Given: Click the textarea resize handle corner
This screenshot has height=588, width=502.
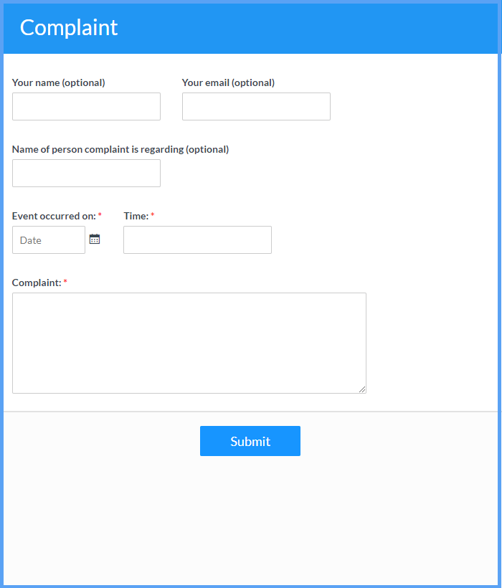Looking at the screenshot, I should (362, 389).
